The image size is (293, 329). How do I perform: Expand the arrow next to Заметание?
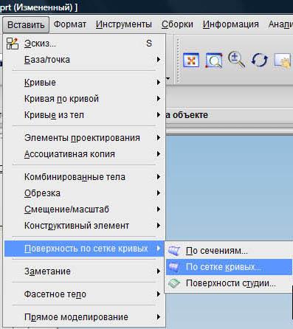point(159,271)
